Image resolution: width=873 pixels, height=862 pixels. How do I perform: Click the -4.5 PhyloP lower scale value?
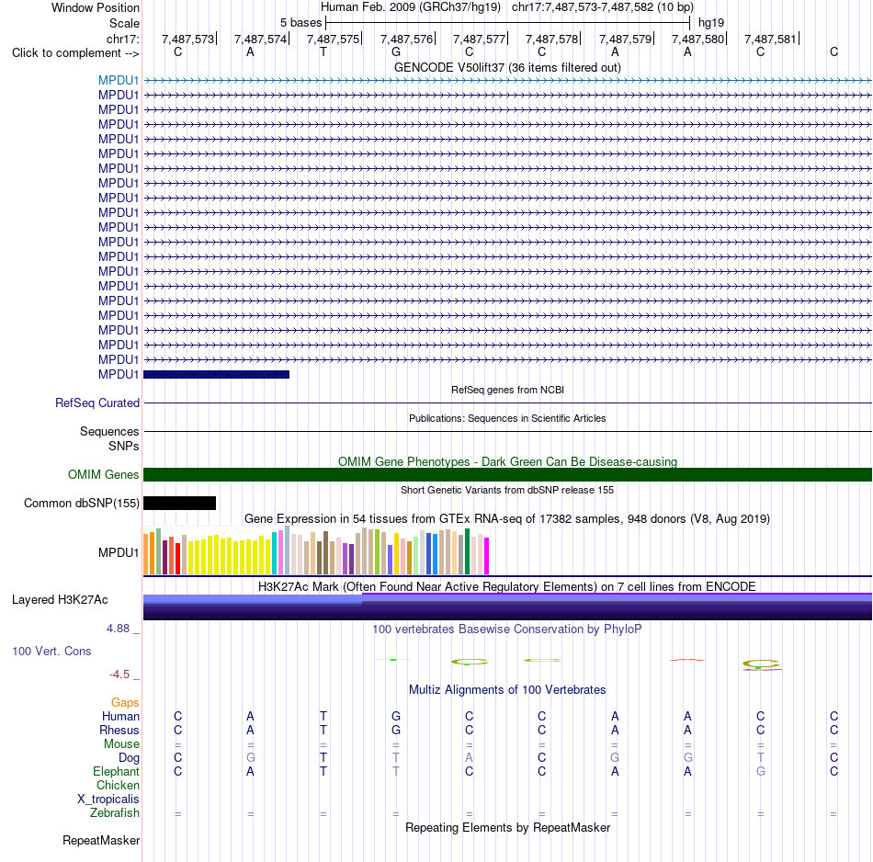point(119,675)
